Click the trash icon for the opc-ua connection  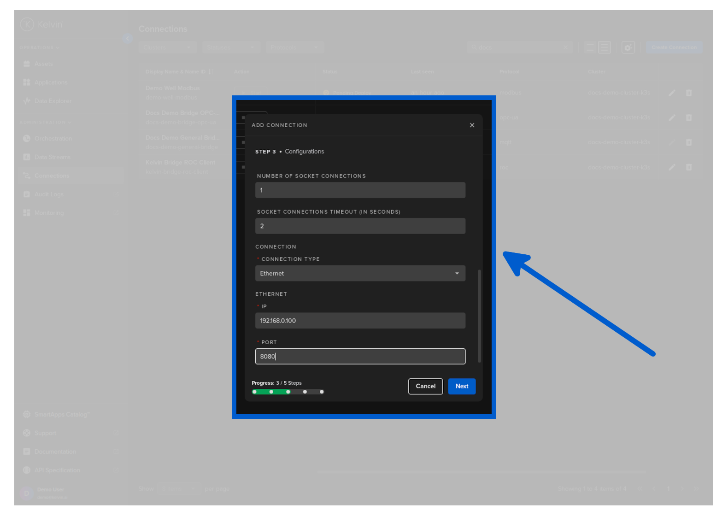tap(688, 118)
